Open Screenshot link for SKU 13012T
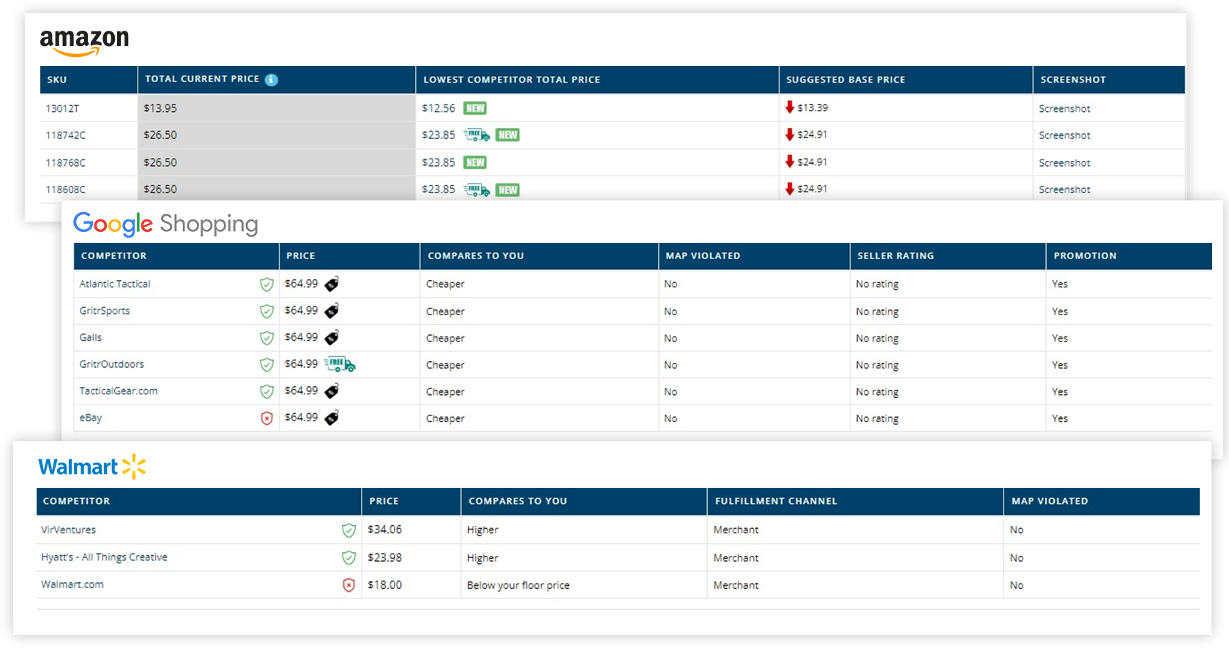1229x648 pixels. coord(1064,109)
